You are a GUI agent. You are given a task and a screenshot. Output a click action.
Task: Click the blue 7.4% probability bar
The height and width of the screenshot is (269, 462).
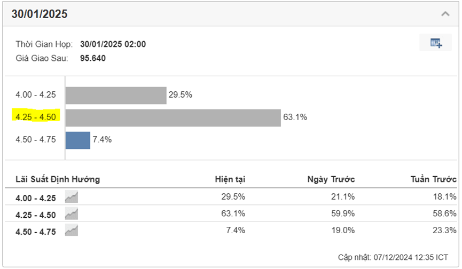pos(78,140)
